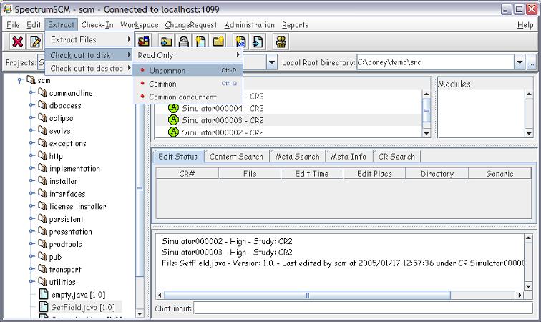Click the commandline folder icon
This screenshot has height=322, width=541.
click(42, 92)
